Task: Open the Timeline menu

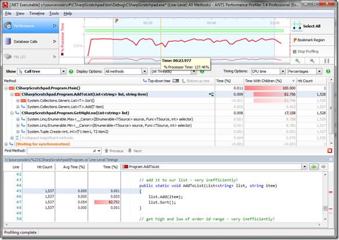Action: (37, 13)
